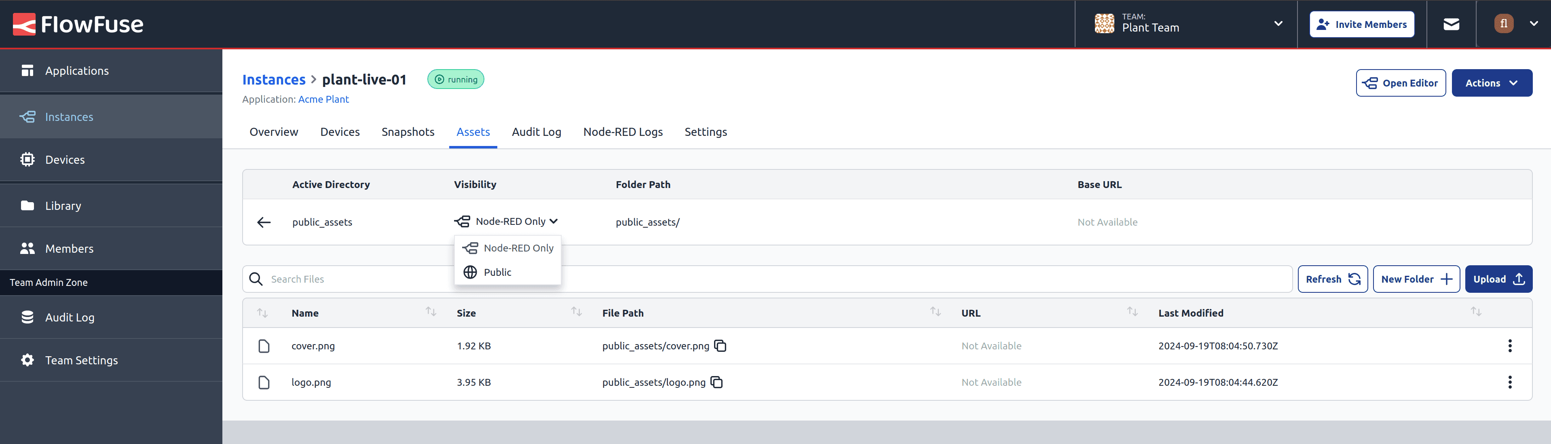Click inside the Search Files field
1551x444 pixels.
point(361,278)
